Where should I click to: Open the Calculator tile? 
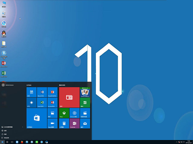pos(64,123)
